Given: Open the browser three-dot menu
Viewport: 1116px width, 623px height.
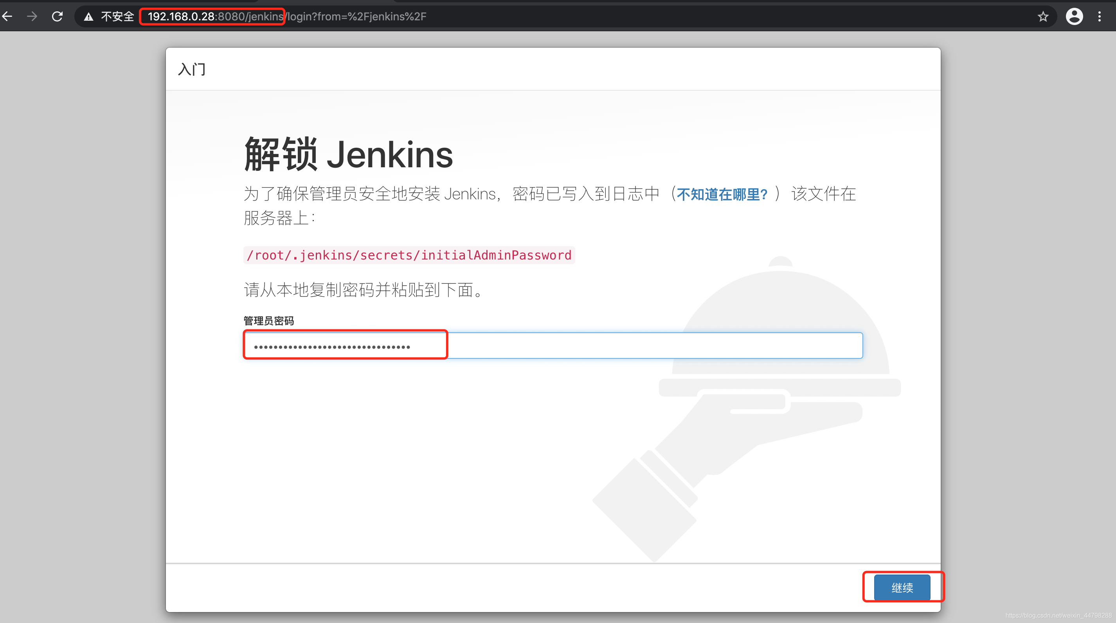Looking at the screenshot, I should (x=1100, y=16).
